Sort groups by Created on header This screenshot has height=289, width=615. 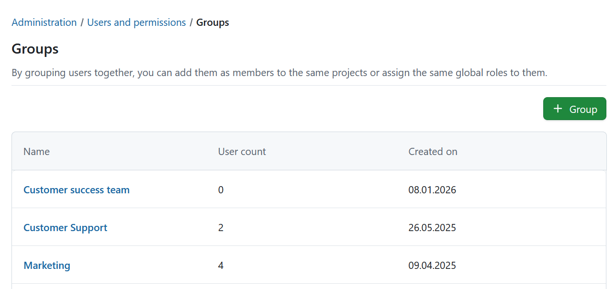(433, 151)
